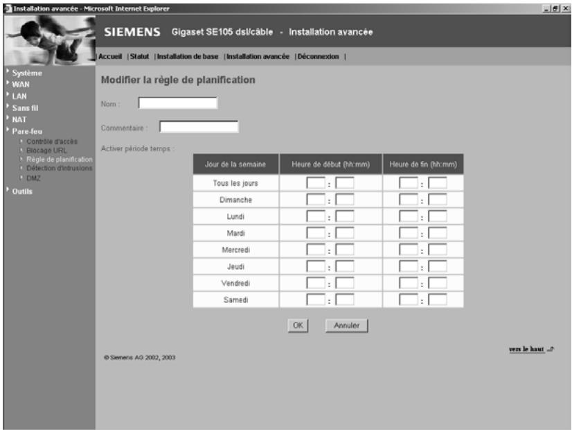Screen dimensions: 572x430
Task: Open the Installation avancée menu item
Action: pyautogui.click(x=258, y=57)
